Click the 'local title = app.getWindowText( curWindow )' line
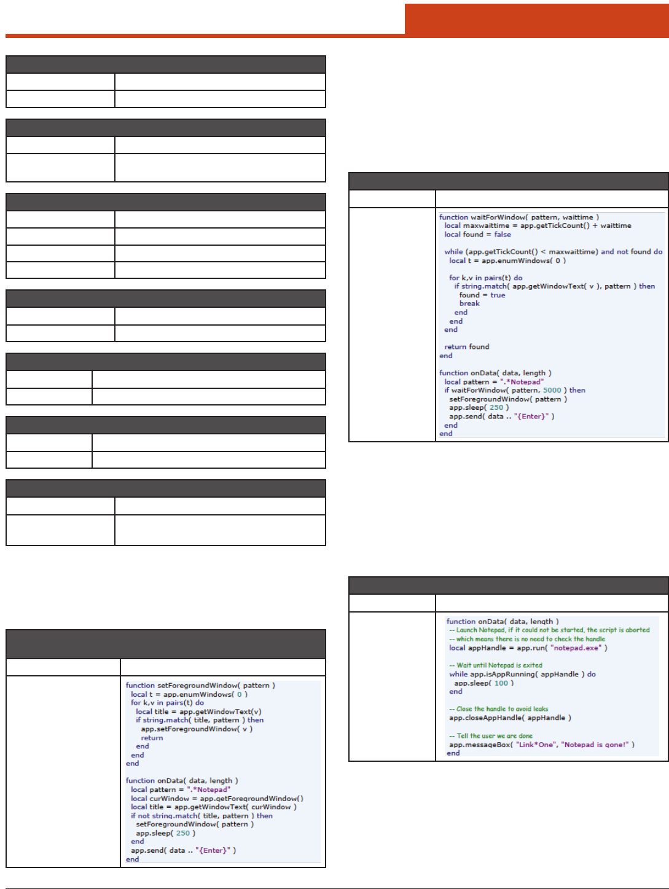This screenshot has height=889, width=669. coord(213,807)
